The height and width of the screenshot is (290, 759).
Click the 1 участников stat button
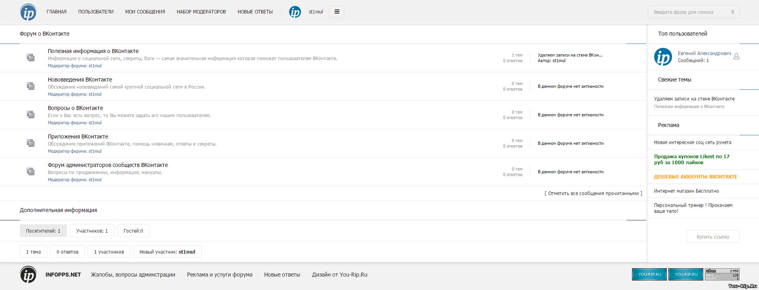109,252
